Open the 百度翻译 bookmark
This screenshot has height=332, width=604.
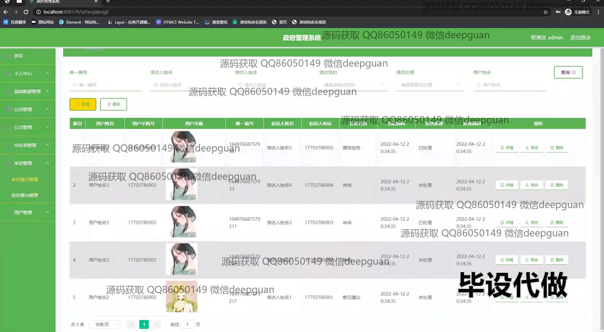coord(15,22)
